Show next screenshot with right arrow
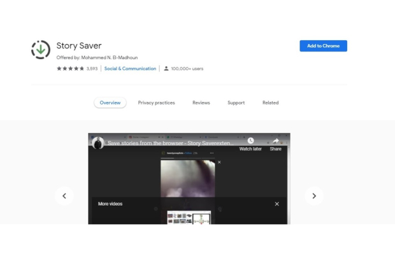The width and height of the screenshot is (395, 263). 314,195
